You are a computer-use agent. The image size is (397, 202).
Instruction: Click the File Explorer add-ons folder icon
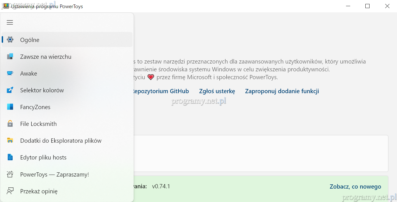coord(10,140)
